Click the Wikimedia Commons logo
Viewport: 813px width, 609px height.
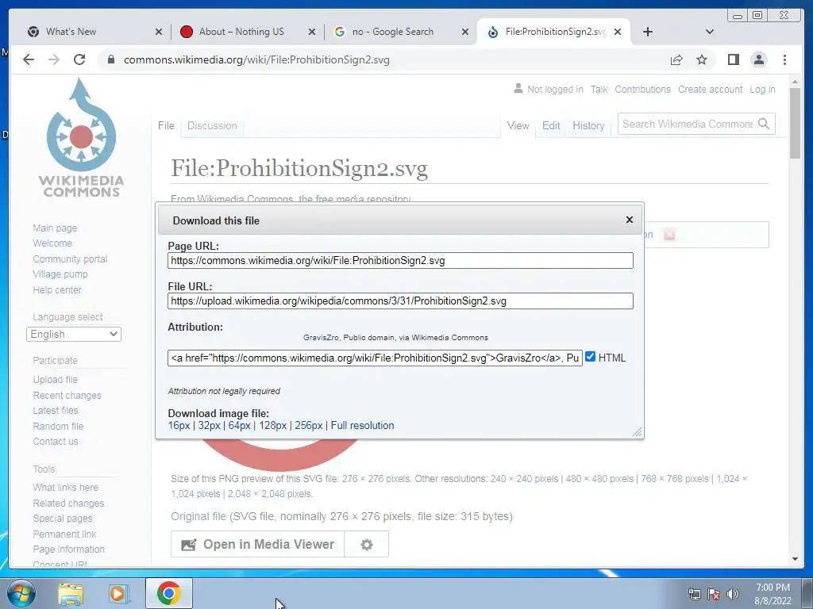click(x=82, y=138)
